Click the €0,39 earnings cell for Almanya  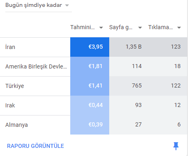(90, 125)
